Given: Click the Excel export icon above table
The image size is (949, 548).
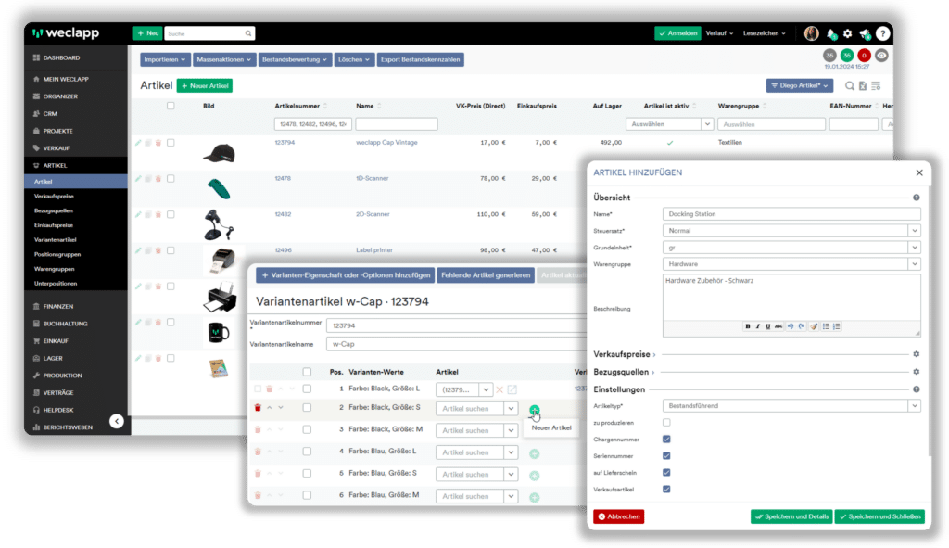Looking at the screenshot, I should [x=863, y=86].
